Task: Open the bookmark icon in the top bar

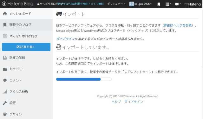Action: [x=159, y=4]
